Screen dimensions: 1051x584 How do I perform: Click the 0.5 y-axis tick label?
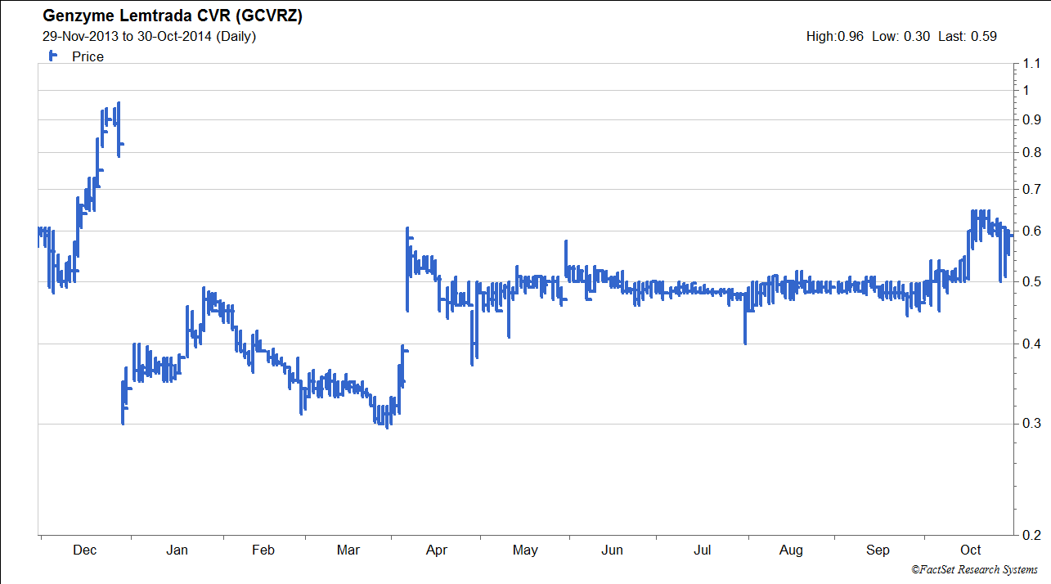[x=1031, y=282]
